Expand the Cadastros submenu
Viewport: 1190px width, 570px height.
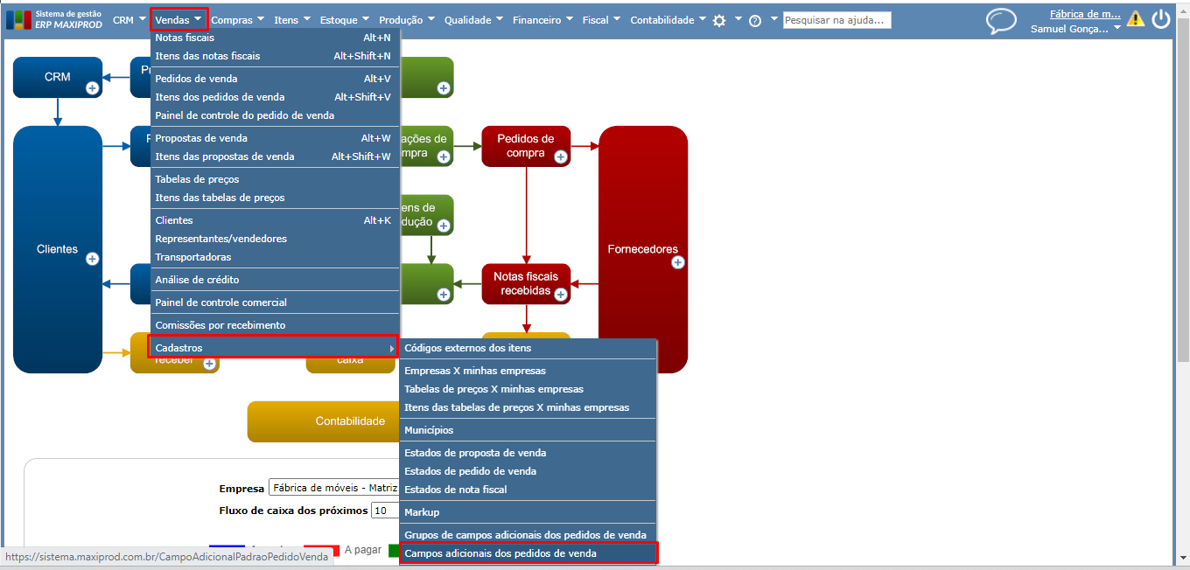pyautogui.click(x=275, y=348)
